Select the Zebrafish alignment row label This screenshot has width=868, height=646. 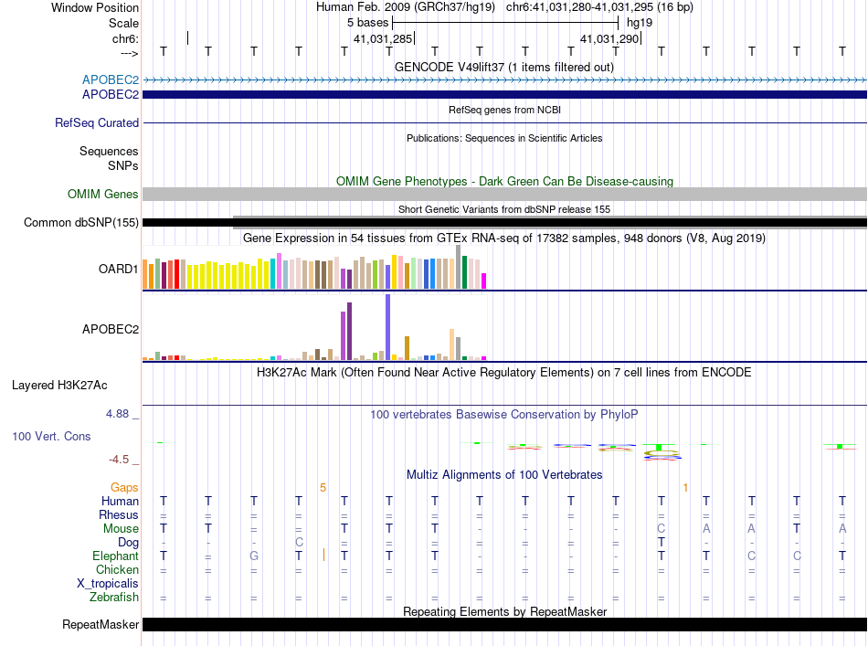click(114, 598)
